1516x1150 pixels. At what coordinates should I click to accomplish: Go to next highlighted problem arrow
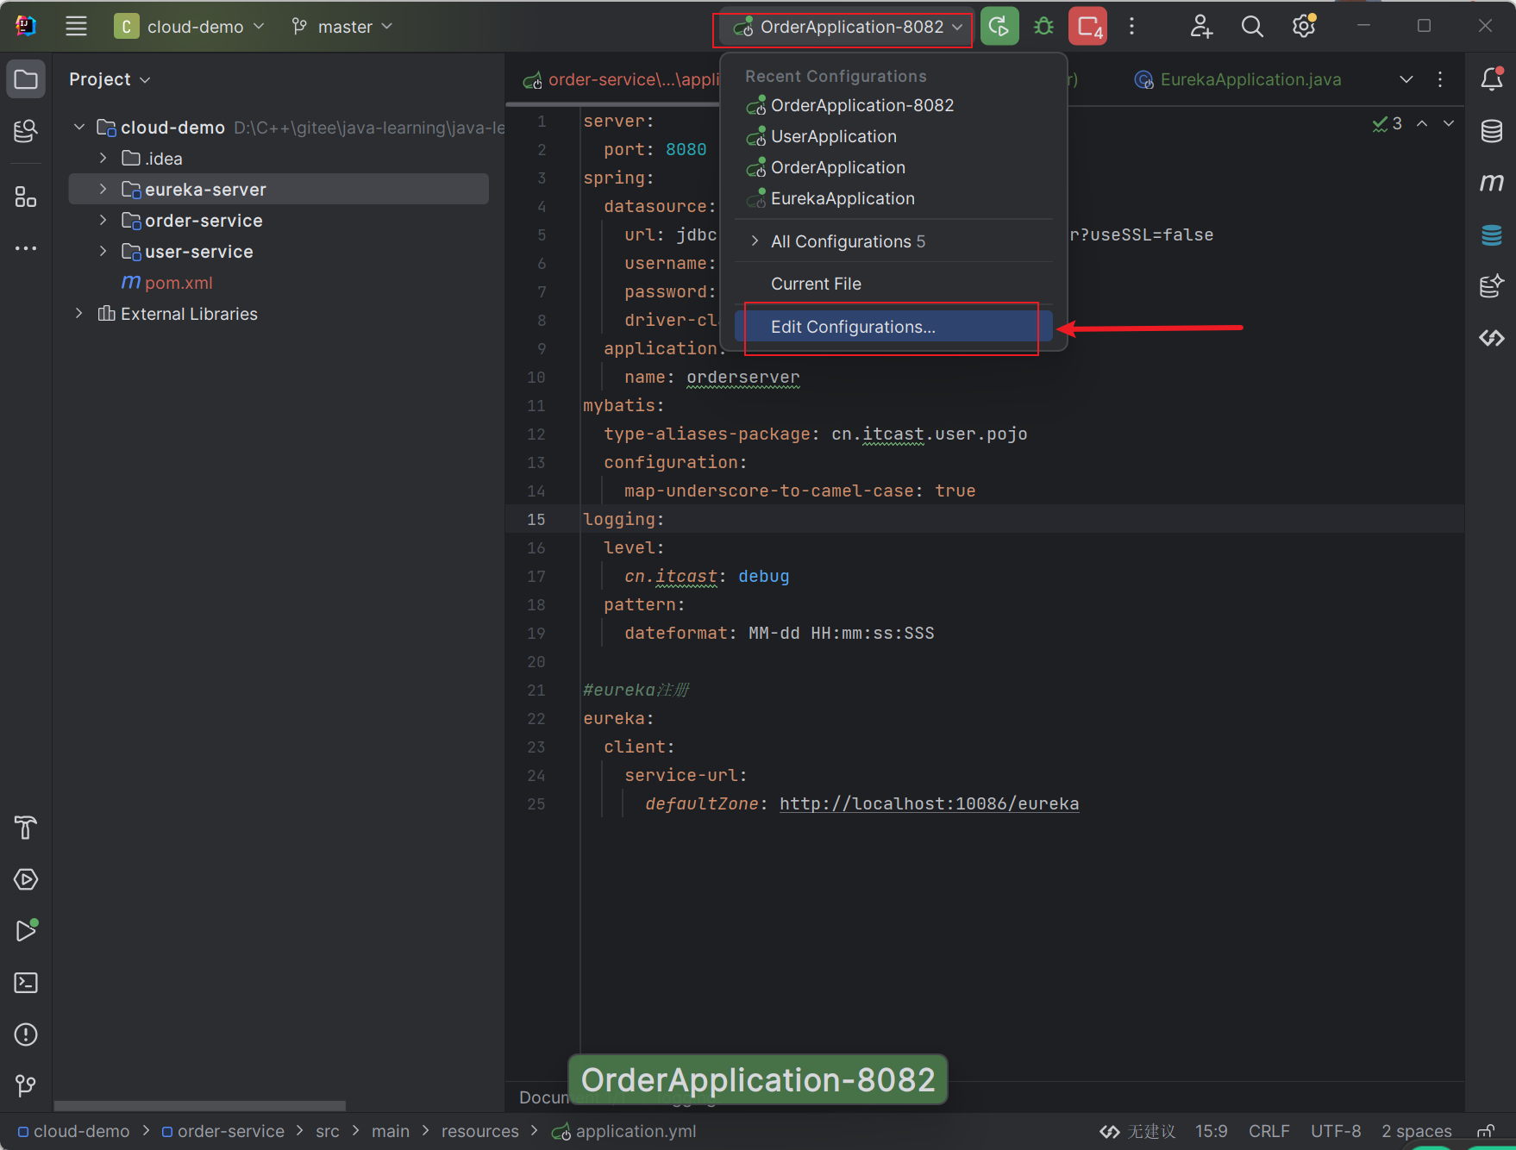click(1450, 123)
